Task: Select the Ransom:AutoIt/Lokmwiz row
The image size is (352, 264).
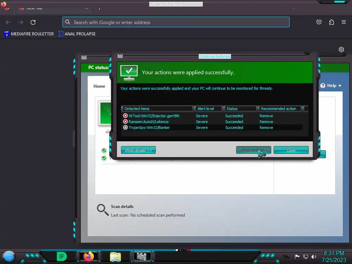Action: click(212, 122)
